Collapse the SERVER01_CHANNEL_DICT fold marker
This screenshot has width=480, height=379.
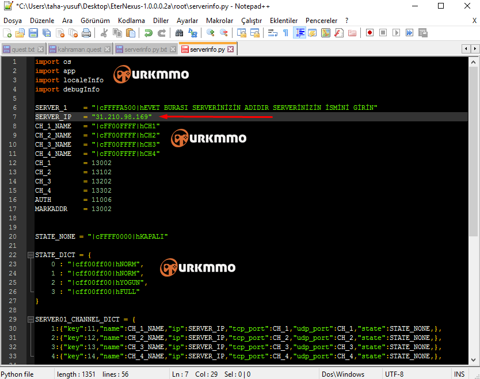(31, 319)
